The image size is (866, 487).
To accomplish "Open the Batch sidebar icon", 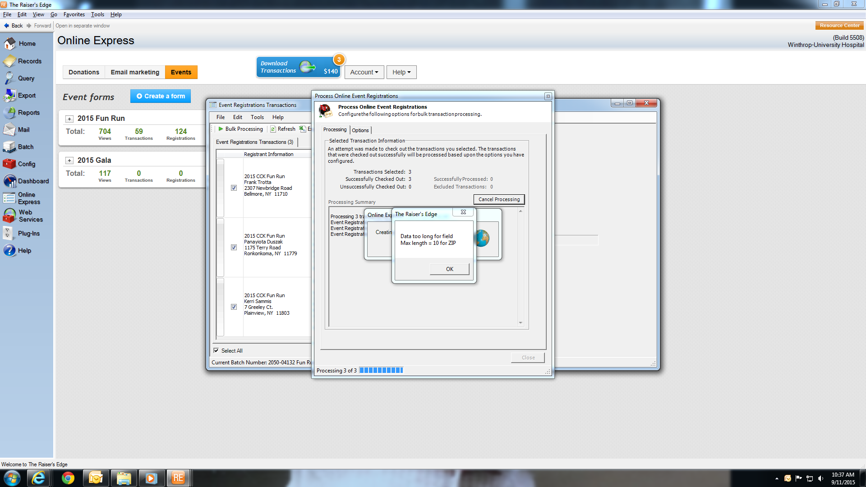I will (10, 147).
